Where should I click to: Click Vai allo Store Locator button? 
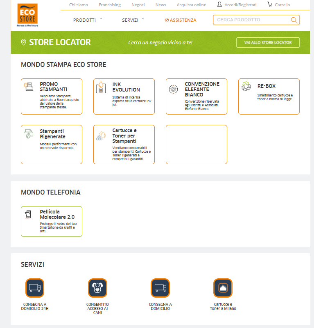pyautogui.click(x=268, y=42)
